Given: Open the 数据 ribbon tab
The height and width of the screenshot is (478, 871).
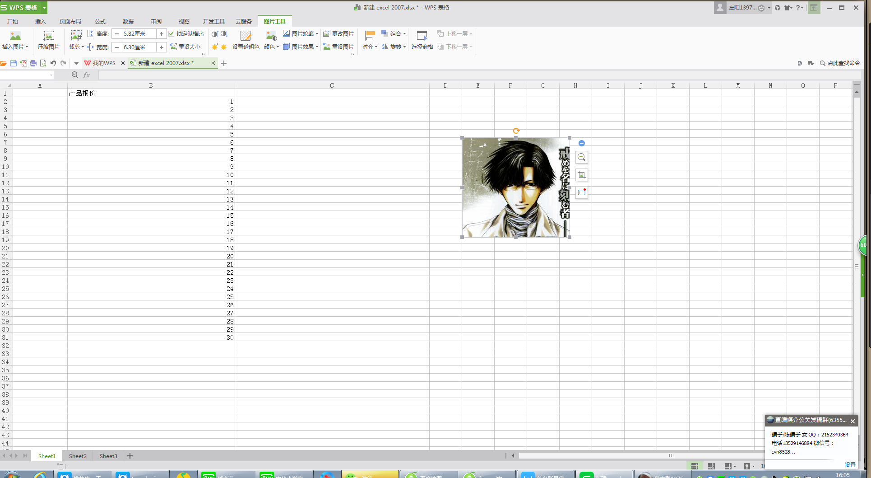Looking at the screenshot, I should (x=128, y=21).
